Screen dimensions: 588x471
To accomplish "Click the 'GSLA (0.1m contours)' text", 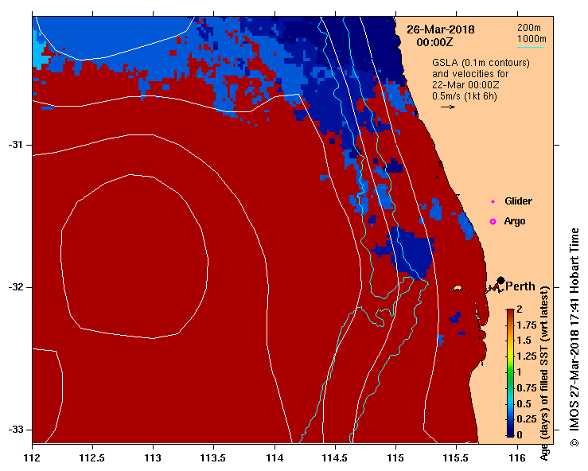I will pos(481,63).
